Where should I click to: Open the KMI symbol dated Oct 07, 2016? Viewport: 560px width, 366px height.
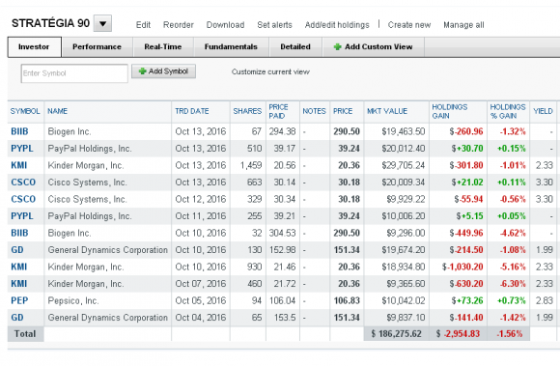click(x=19, y=284)
